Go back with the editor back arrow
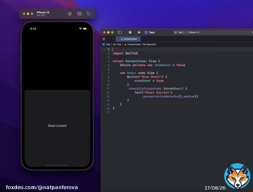 click(x=109, y=39)
